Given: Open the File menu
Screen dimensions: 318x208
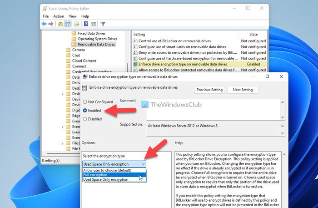Looking at the screenshot, I should 45,16.
